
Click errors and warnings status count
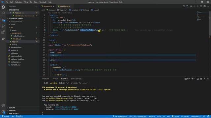pos(19,116)
